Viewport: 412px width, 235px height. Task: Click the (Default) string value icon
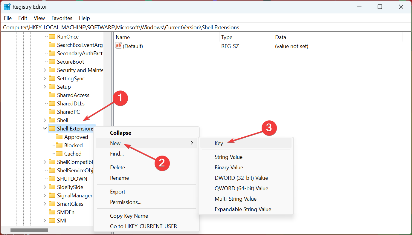point(119,46)
